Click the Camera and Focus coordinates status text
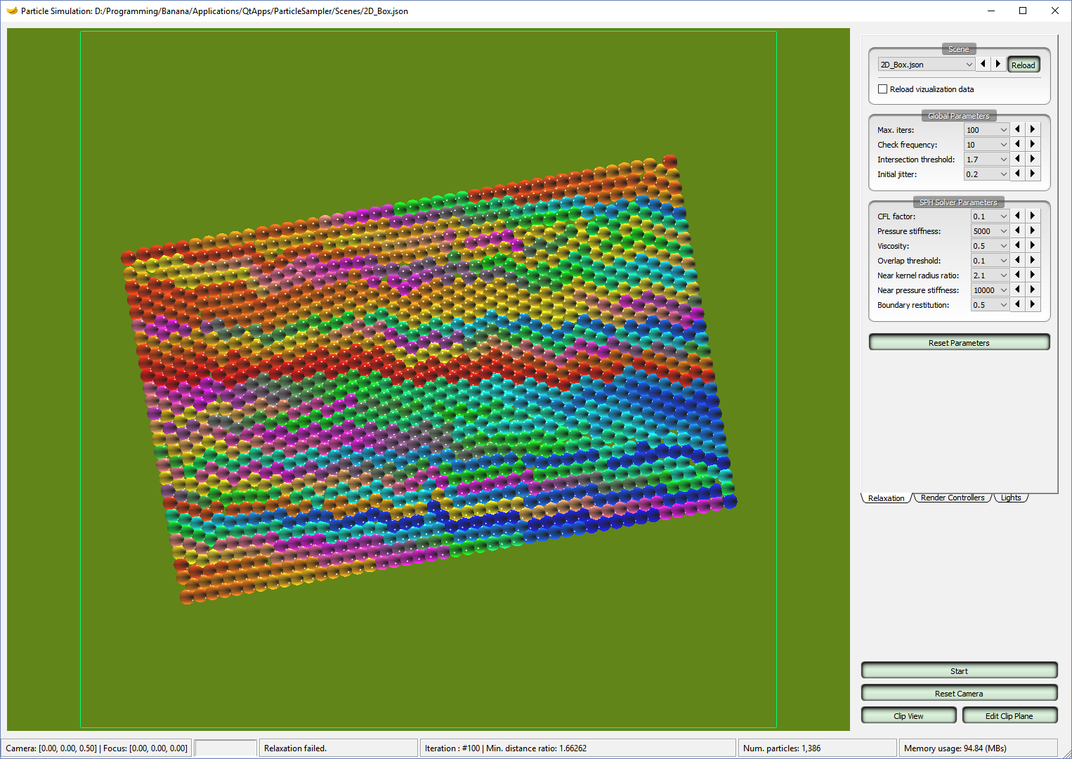1072x759 pixels. click(x=96, y=748)
